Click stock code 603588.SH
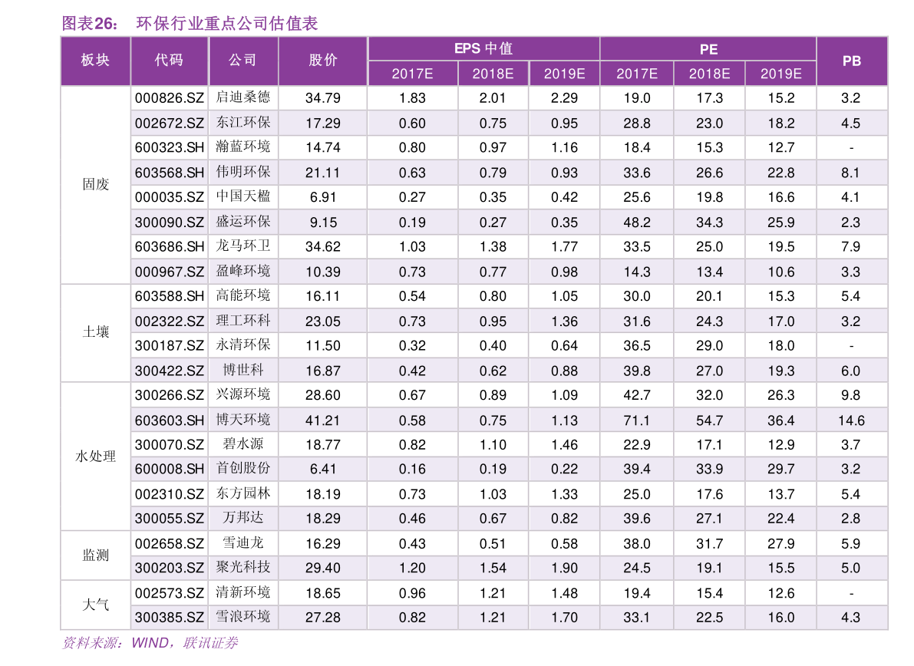Screen dimensions: 914x666 click(170, 297)
